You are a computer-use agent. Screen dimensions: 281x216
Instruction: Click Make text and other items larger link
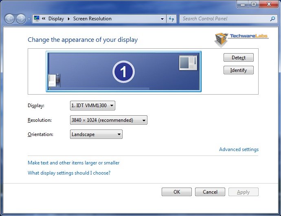pos(73,163)
